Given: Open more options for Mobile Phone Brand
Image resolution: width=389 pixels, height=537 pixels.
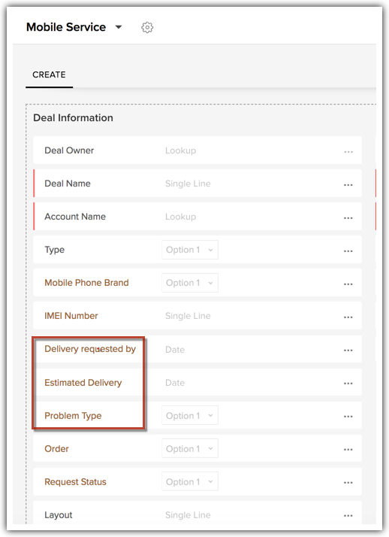Looking at the screenshot, I should click(x=348, y=284).
